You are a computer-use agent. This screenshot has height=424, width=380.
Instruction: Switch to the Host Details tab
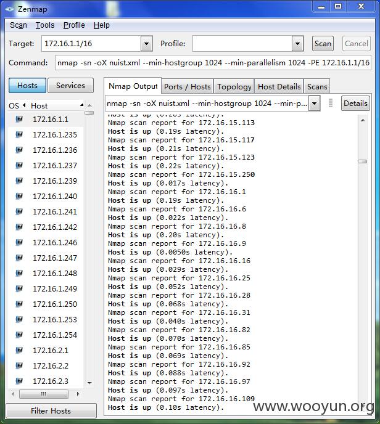(x=279, y=87)
